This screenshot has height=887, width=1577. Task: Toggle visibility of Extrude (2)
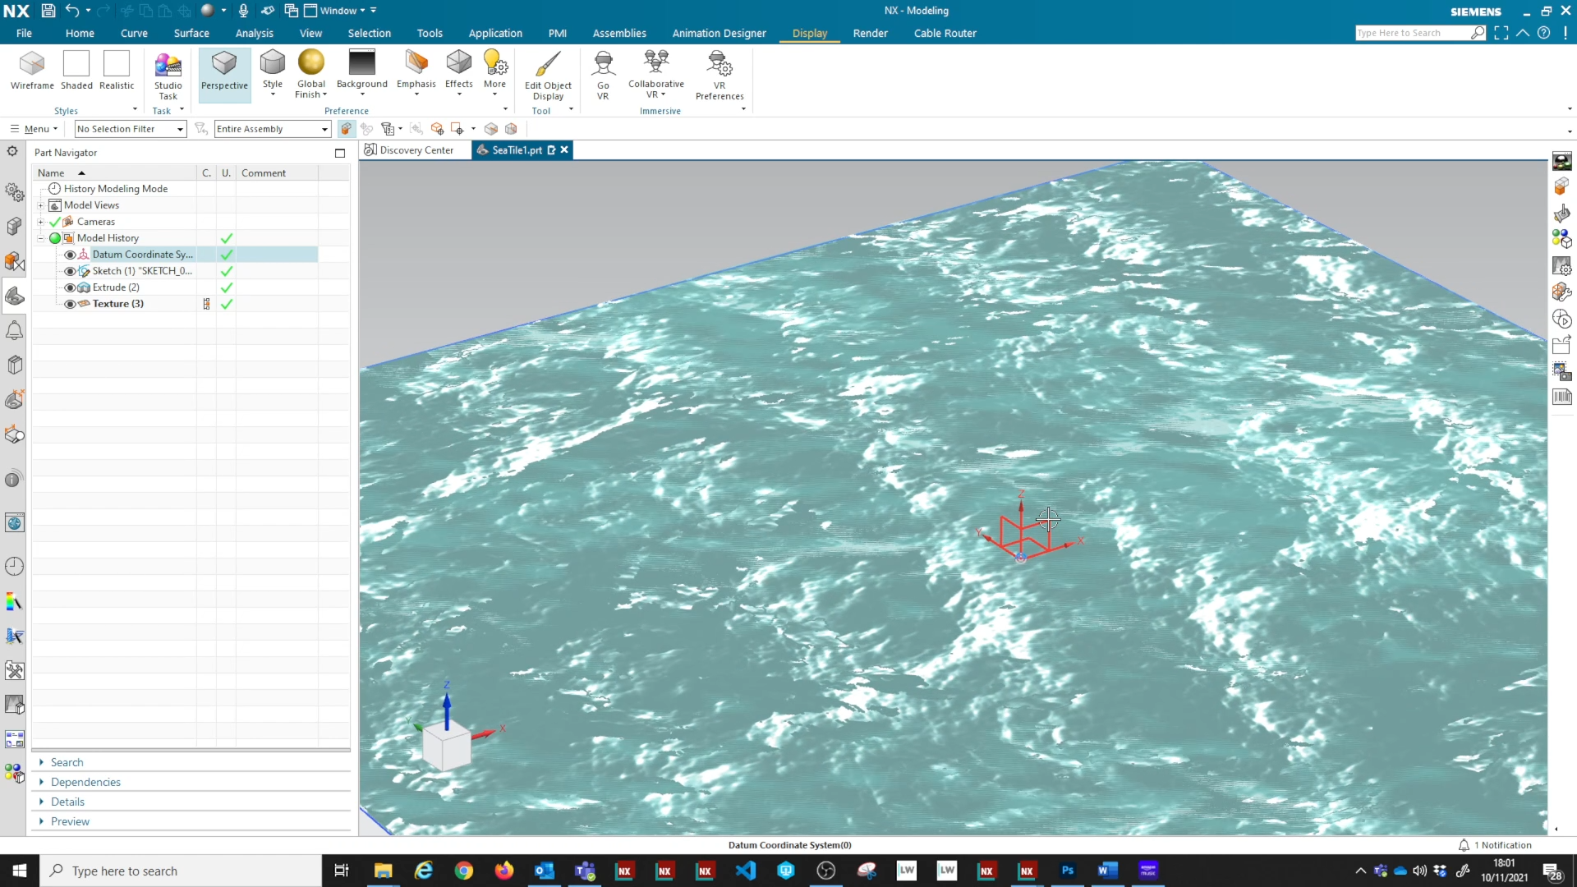70,287
